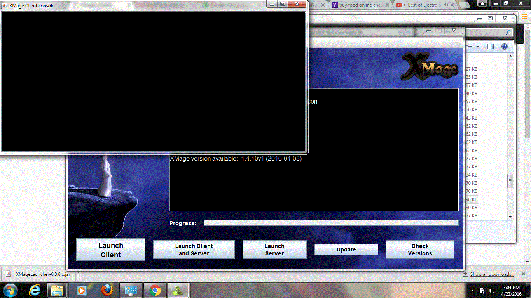Screen dimensions: 531x298
Task: Select the file row showing 27 KB
Action: (472, 69)
